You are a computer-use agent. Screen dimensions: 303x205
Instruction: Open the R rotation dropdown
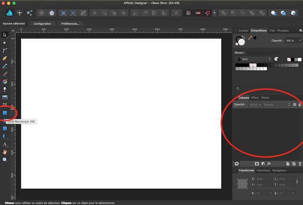(271, 193)
